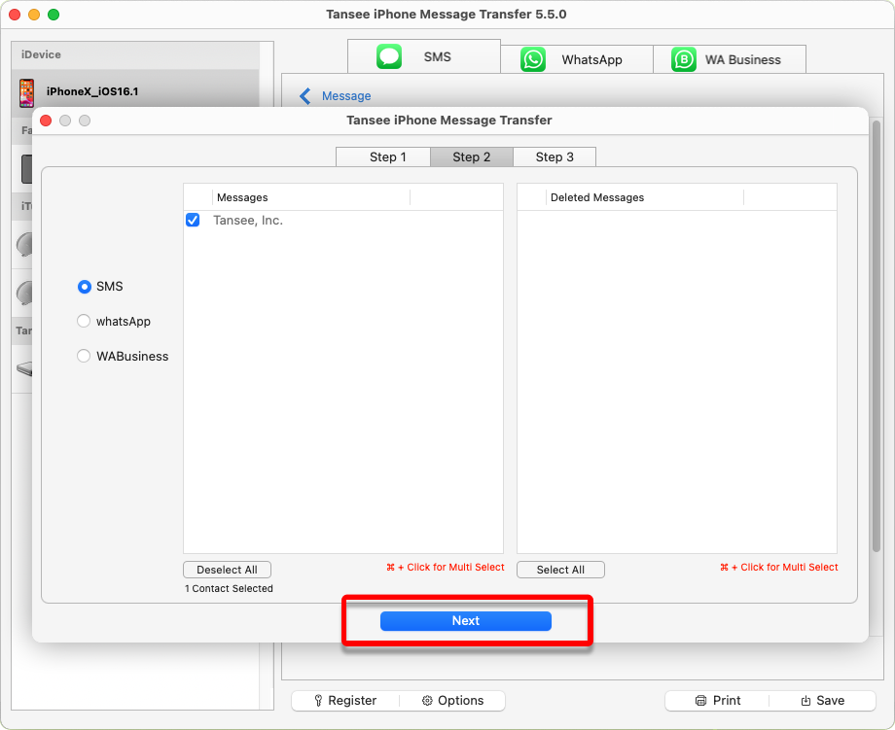Click the Options button

click(452, 700)
